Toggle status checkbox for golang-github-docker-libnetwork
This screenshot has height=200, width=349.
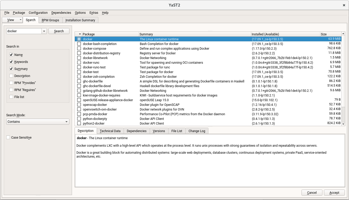point(79,91)
